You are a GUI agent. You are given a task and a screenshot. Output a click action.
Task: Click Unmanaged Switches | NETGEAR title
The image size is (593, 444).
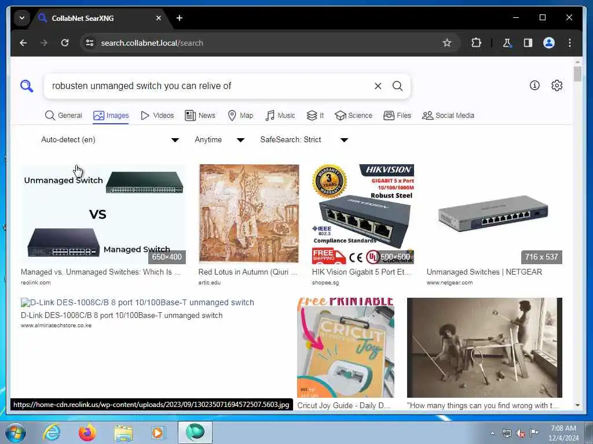pyautogui.click(x=484, y=272)
